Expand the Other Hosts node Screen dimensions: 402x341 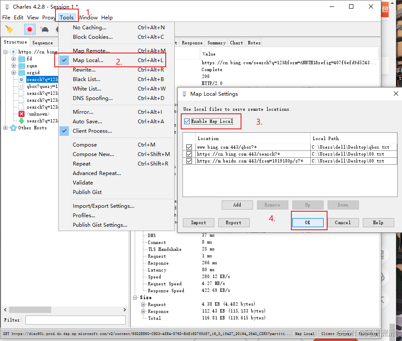tap(5, 128)
